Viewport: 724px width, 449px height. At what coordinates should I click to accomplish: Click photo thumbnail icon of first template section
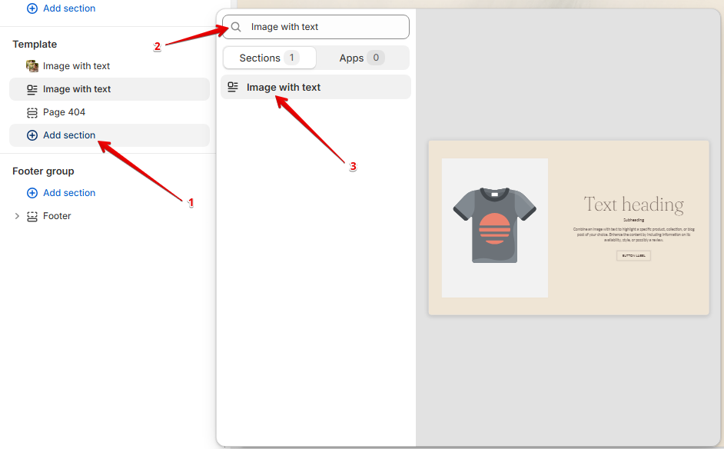point(32,66)
